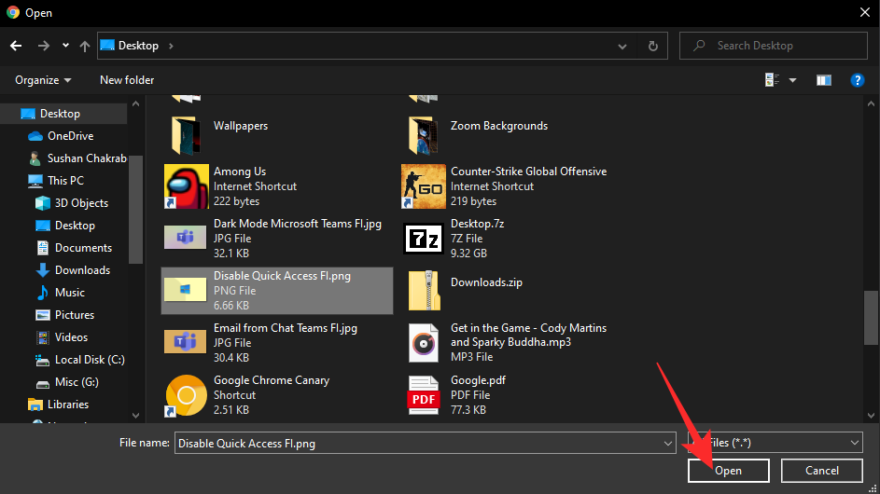880x494 pixels.
Task: Select Downloads in the navigation pane
Action: point(82,270)
